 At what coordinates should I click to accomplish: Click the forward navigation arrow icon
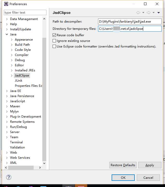pos(148,13)
